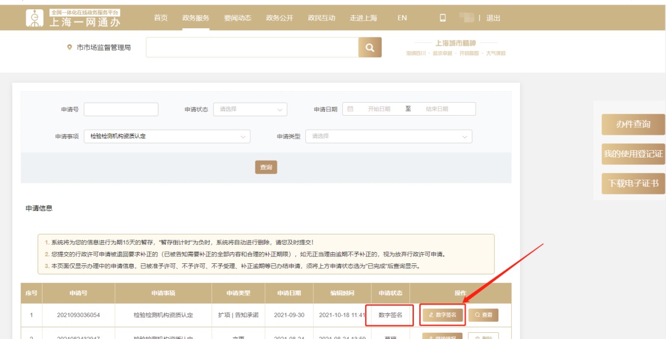666x339 pixels.
Task: Click the 下载电子证书 sidebar button
Action: 633,183
